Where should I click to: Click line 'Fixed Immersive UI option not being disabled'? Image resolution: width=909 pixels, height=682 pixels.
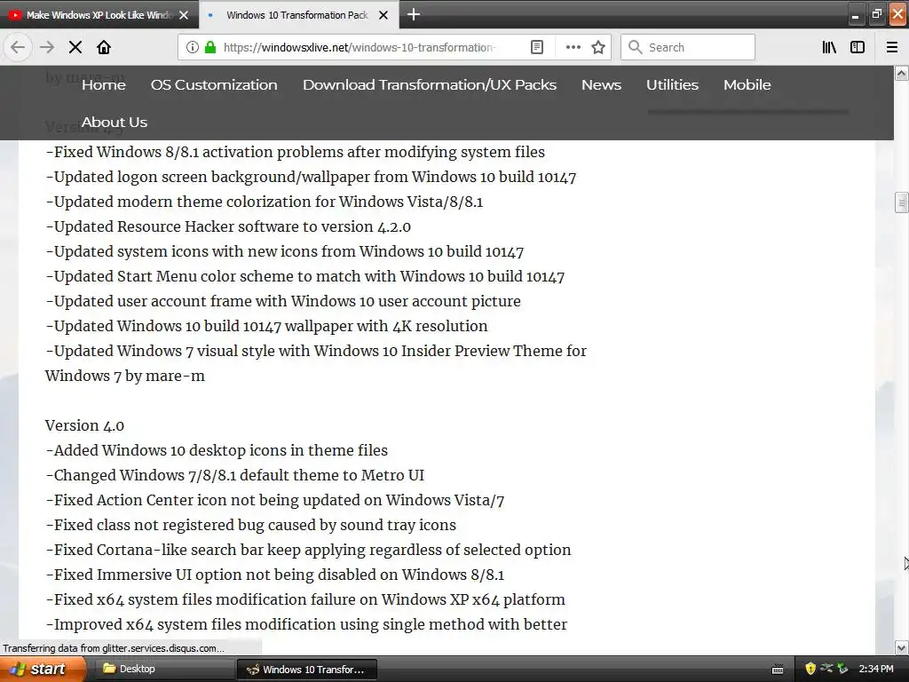(x=275, y=575)
